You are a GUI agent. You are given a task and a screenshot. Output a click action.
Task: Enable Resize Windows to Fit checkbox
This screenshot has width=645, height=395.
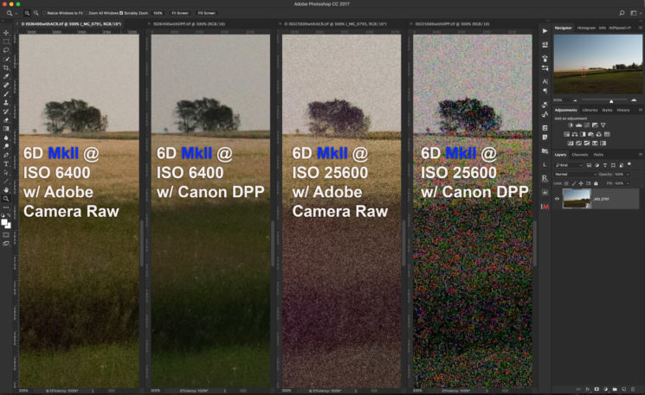(44, 13)
